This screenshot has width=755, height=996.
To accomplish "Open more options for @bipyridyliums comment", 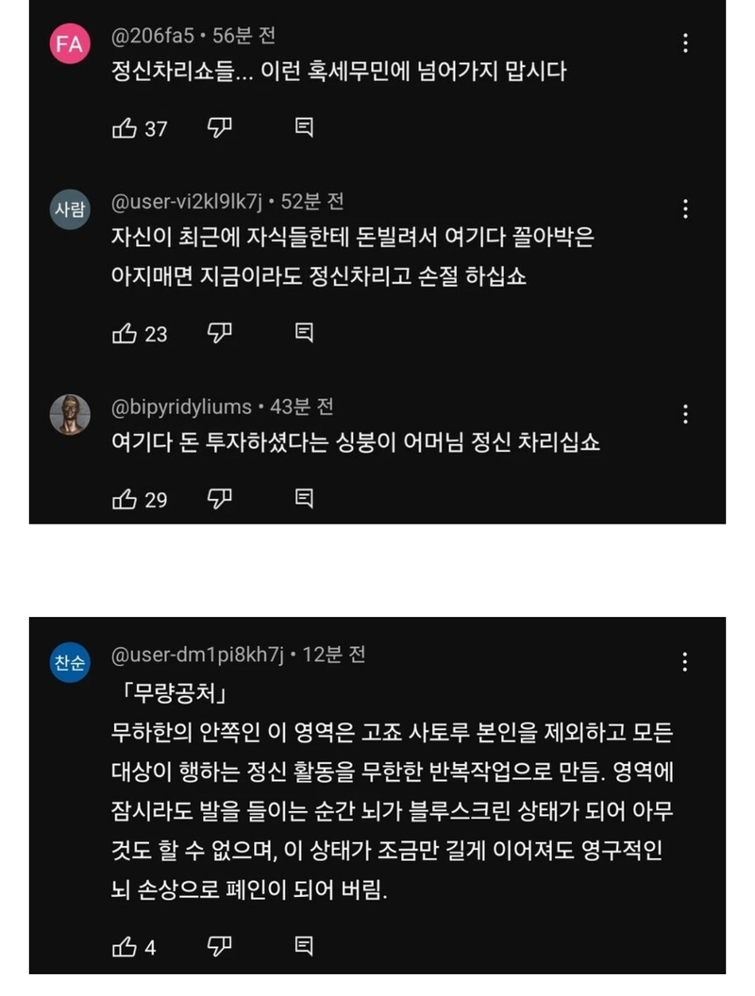I will pyautogui.click(x=685, y=414).
